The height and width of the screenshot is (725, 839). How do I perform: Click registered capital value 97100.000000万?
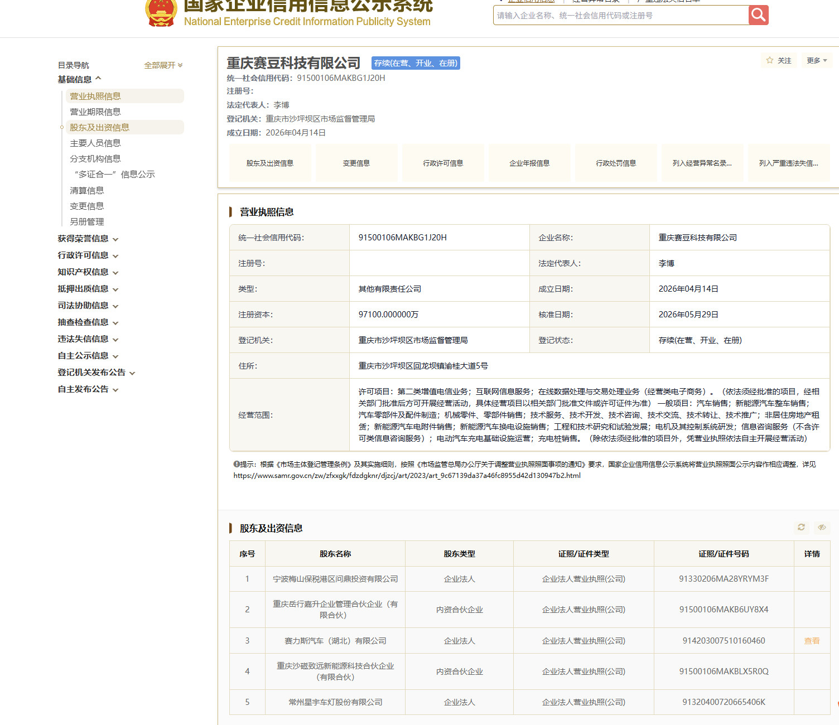388,315
